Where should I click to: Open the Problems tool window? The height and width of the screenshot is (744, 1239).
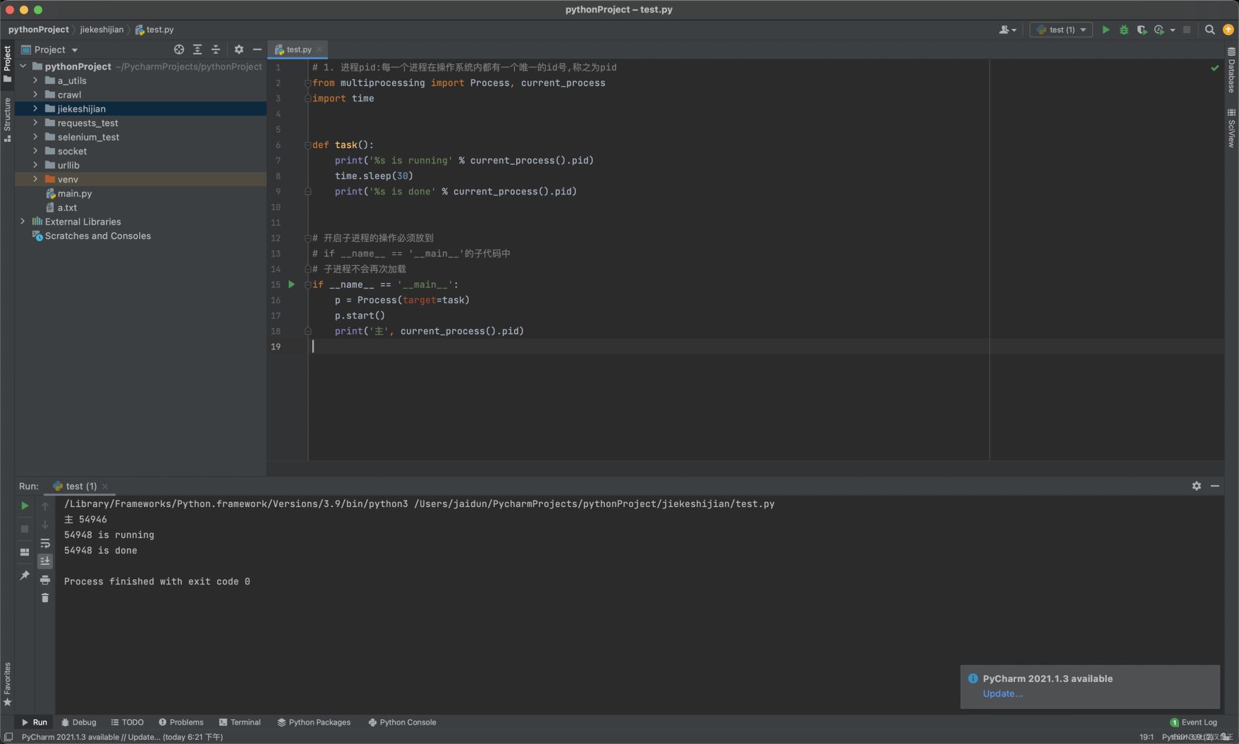coord(181,722)
